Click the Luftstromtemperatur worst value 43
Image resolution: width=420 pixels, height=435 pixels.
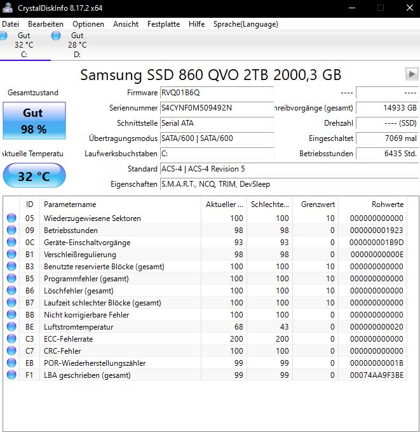click(x=284, y=327)
